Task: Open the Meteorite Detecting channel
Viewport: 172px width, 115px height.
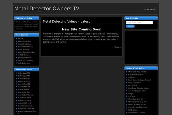Action: pyautogui.click(x=26, y=60)
